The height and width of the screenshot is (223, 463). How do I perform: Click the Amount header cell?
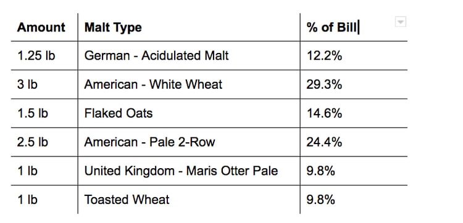coord(44,27)
